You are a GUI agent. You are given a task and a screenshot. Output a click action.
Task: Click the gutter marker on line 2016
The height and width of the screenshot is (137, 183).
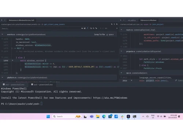pos(131,80)
